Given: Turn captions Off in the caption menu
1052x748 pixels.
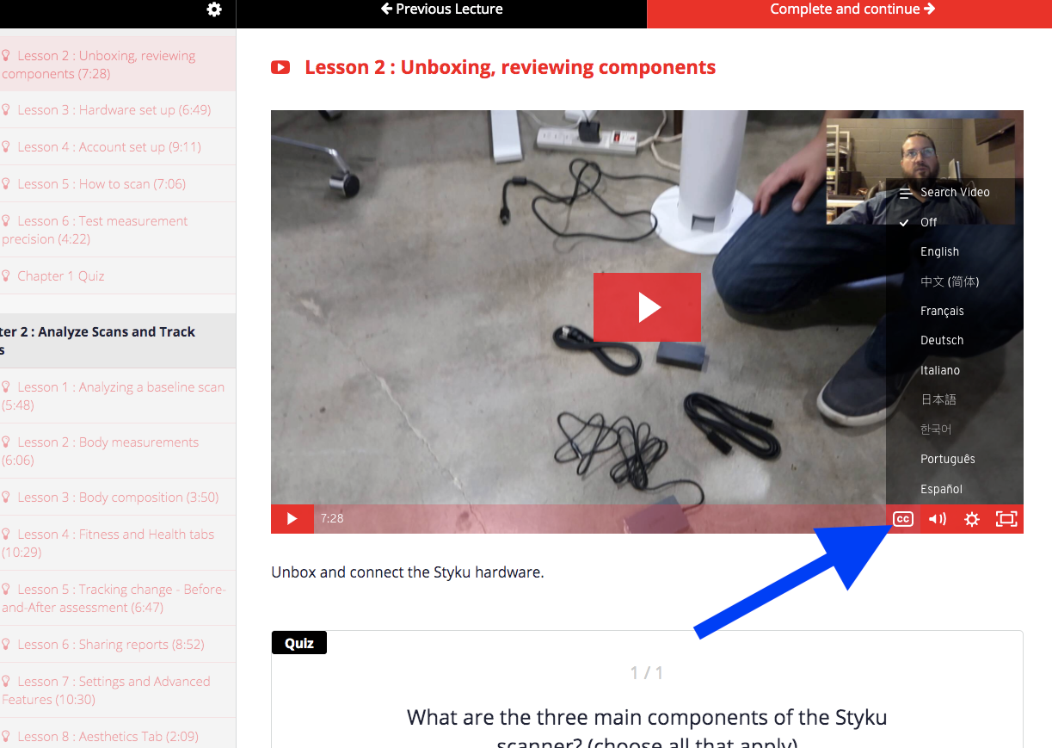Looking at the screenshot, I should (929, 222).
